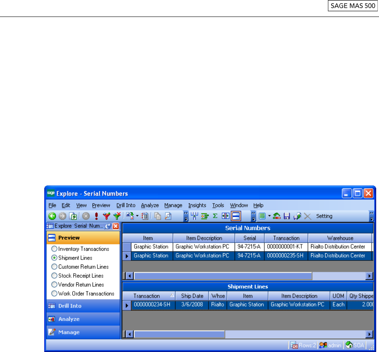
Task: Expand the Drill Into side panel
Action: point(83,306)
